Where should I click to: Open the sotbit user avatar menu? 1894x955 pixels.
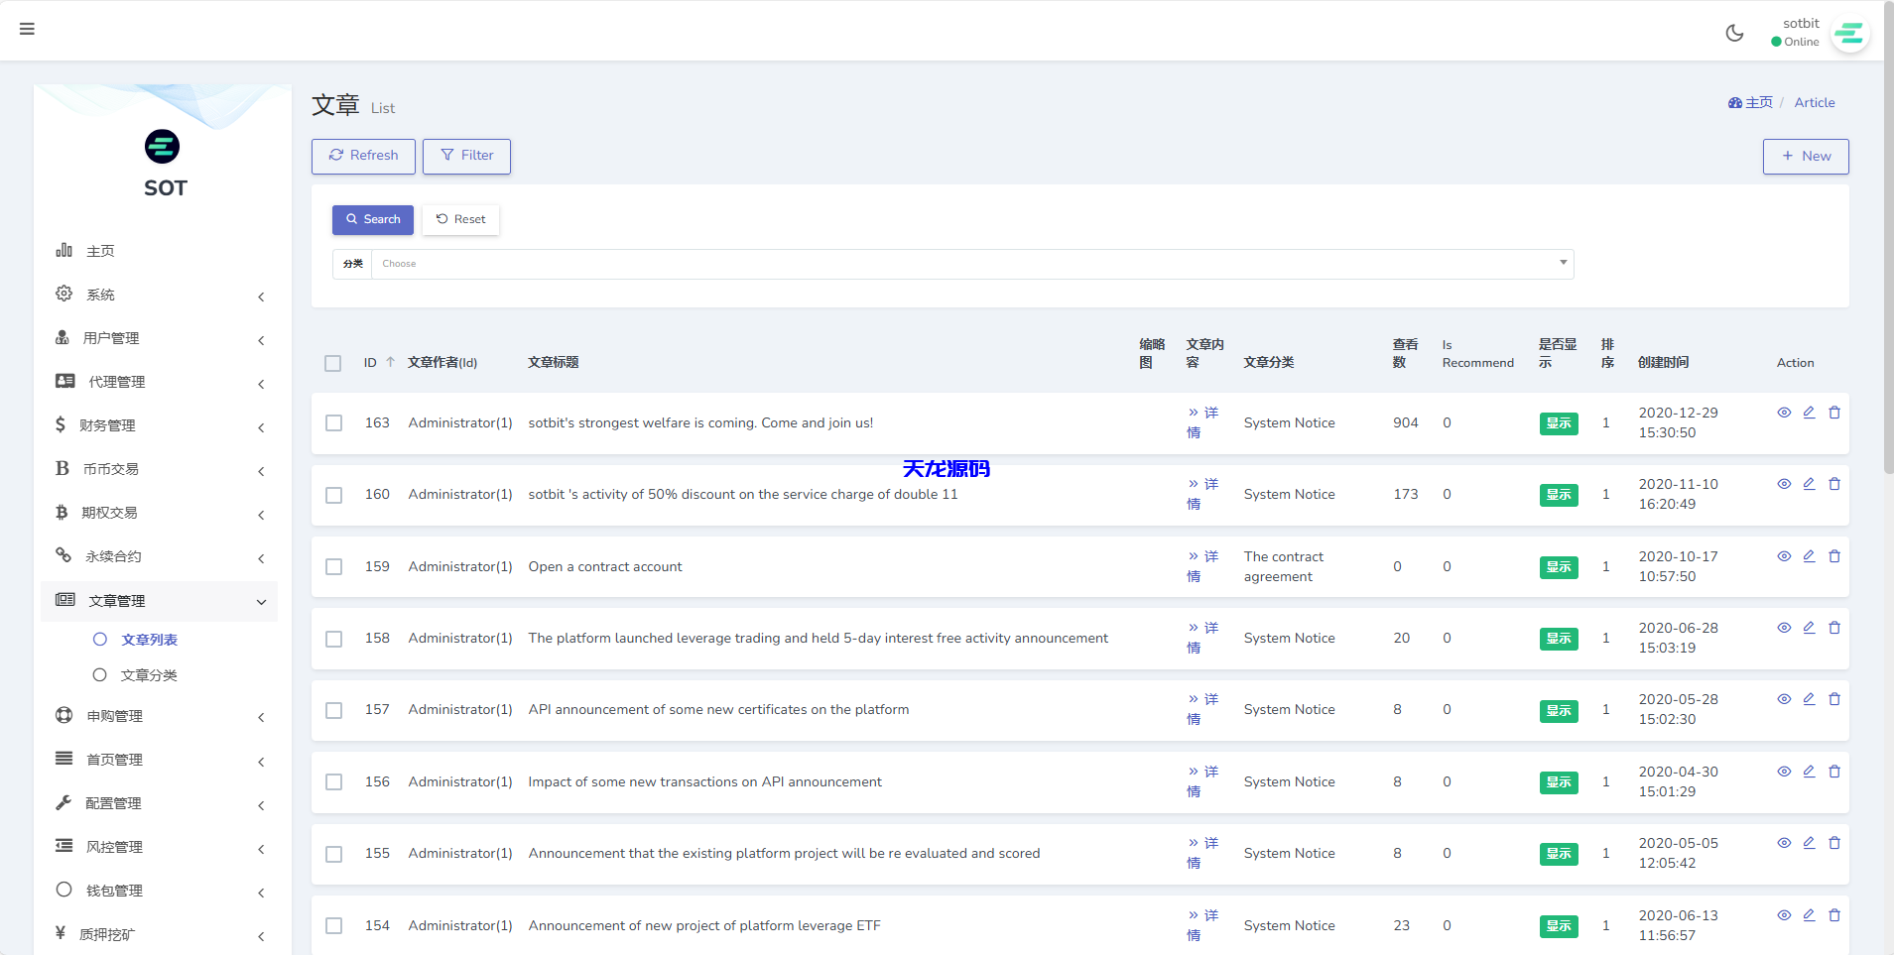click(x=1849, y=34)
